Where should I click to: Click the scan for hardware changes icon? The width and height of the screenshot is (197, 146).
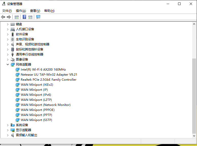coord(38,17)
